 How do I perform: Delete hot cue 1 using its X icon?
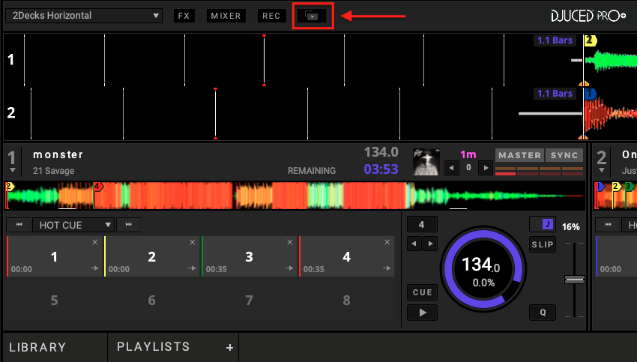click(94, 242)
